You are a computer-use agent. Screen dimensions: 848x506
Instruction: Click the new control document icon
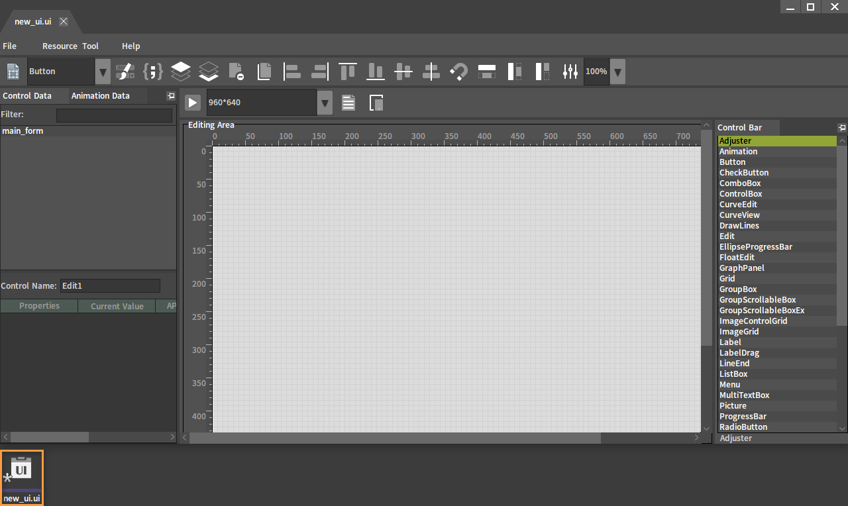click(13, 72)
